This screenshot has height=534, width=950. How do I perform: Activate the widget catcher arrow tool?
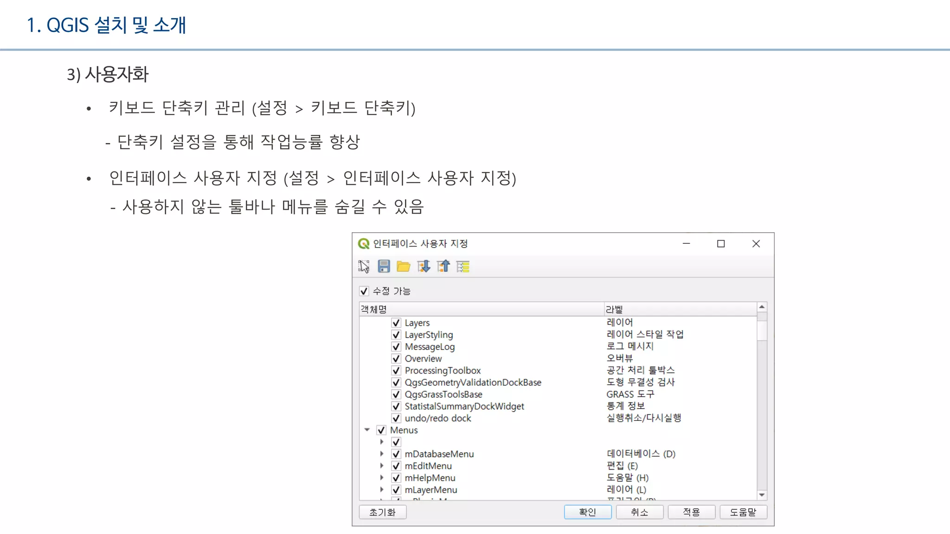click(364, 267)
